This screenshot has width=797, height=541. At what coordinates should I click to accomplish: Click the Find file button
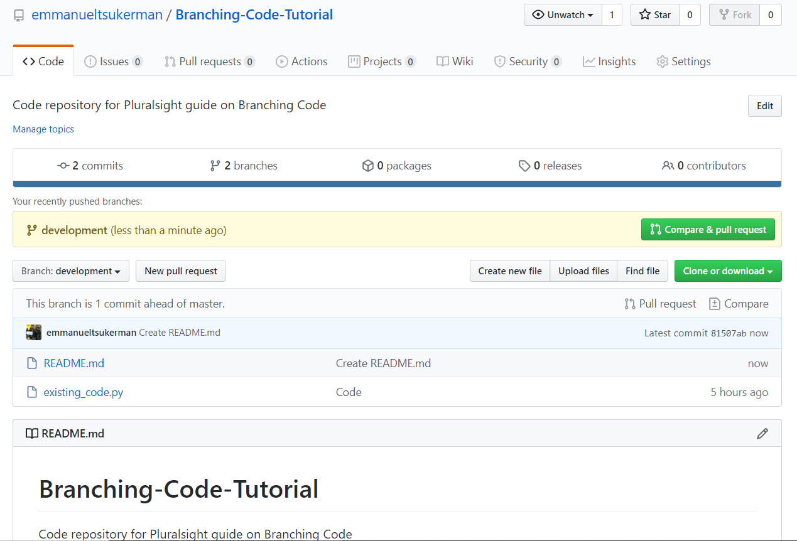[x=642, y=271]
